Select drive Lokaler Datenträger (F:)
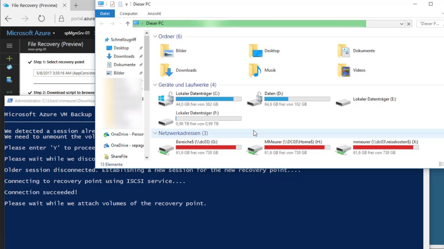444x249 pixels. tap(200, 118)
